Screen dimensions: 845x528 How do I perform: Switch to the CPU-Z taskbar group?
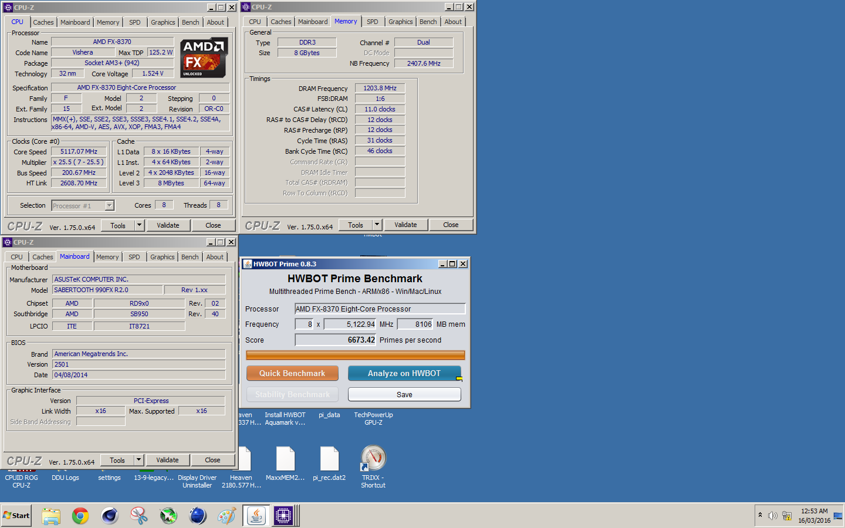click(285, 516)
